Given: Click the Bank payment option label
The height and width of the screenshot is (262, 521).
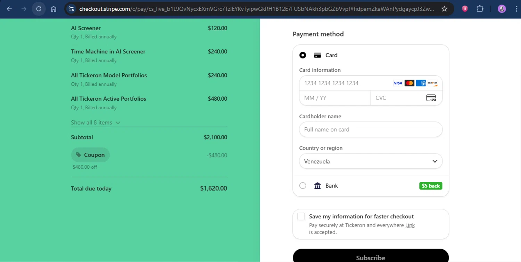Looking at the screenshot, I should 332,186.
